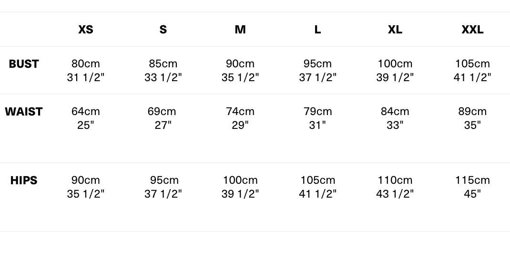Image resolution: width=510 pixels, height=253 pixels.
Task: Click the M size column header
Action: click(240, 30)
